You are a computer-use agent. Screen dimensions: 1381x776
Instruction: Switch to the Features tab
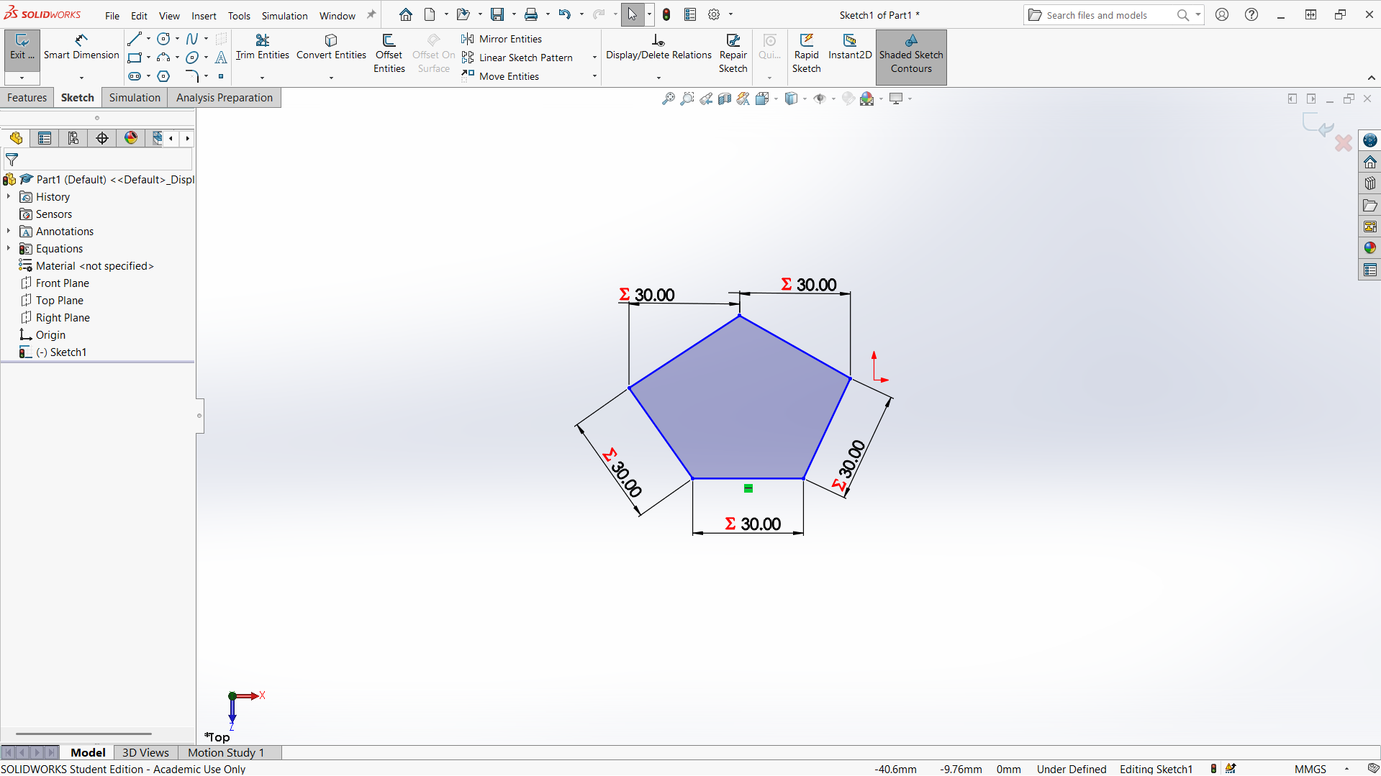[27, 98]
